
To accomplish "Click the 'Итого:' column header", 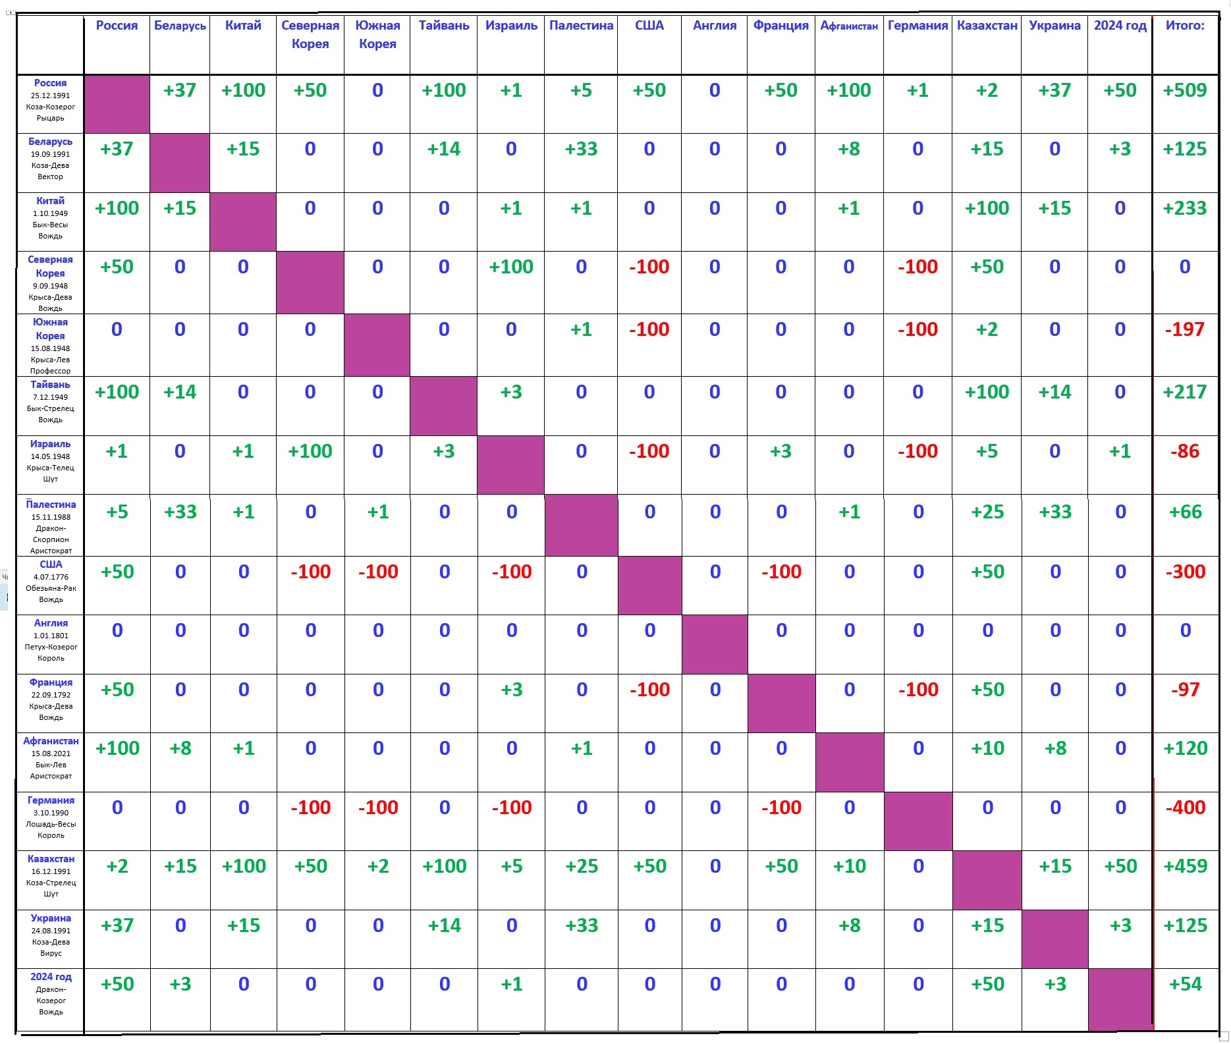I will point(1185,26).
